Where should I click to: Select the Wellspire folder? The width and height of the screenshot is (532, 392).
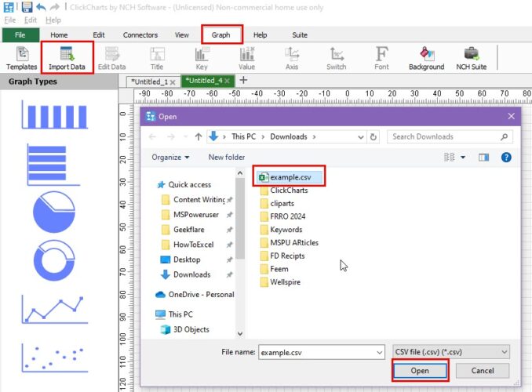[281, 282]
